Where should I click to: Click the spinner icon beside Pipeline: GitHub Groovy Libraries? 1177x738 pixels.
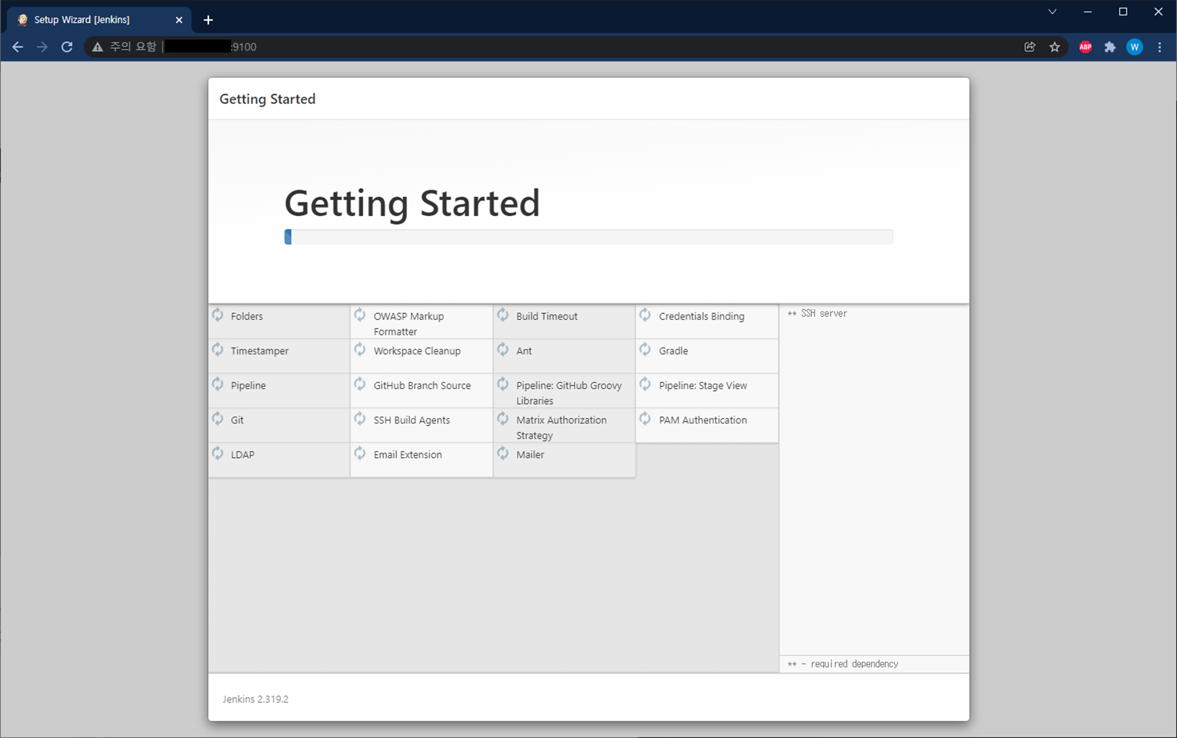click(x=503, y=384)
